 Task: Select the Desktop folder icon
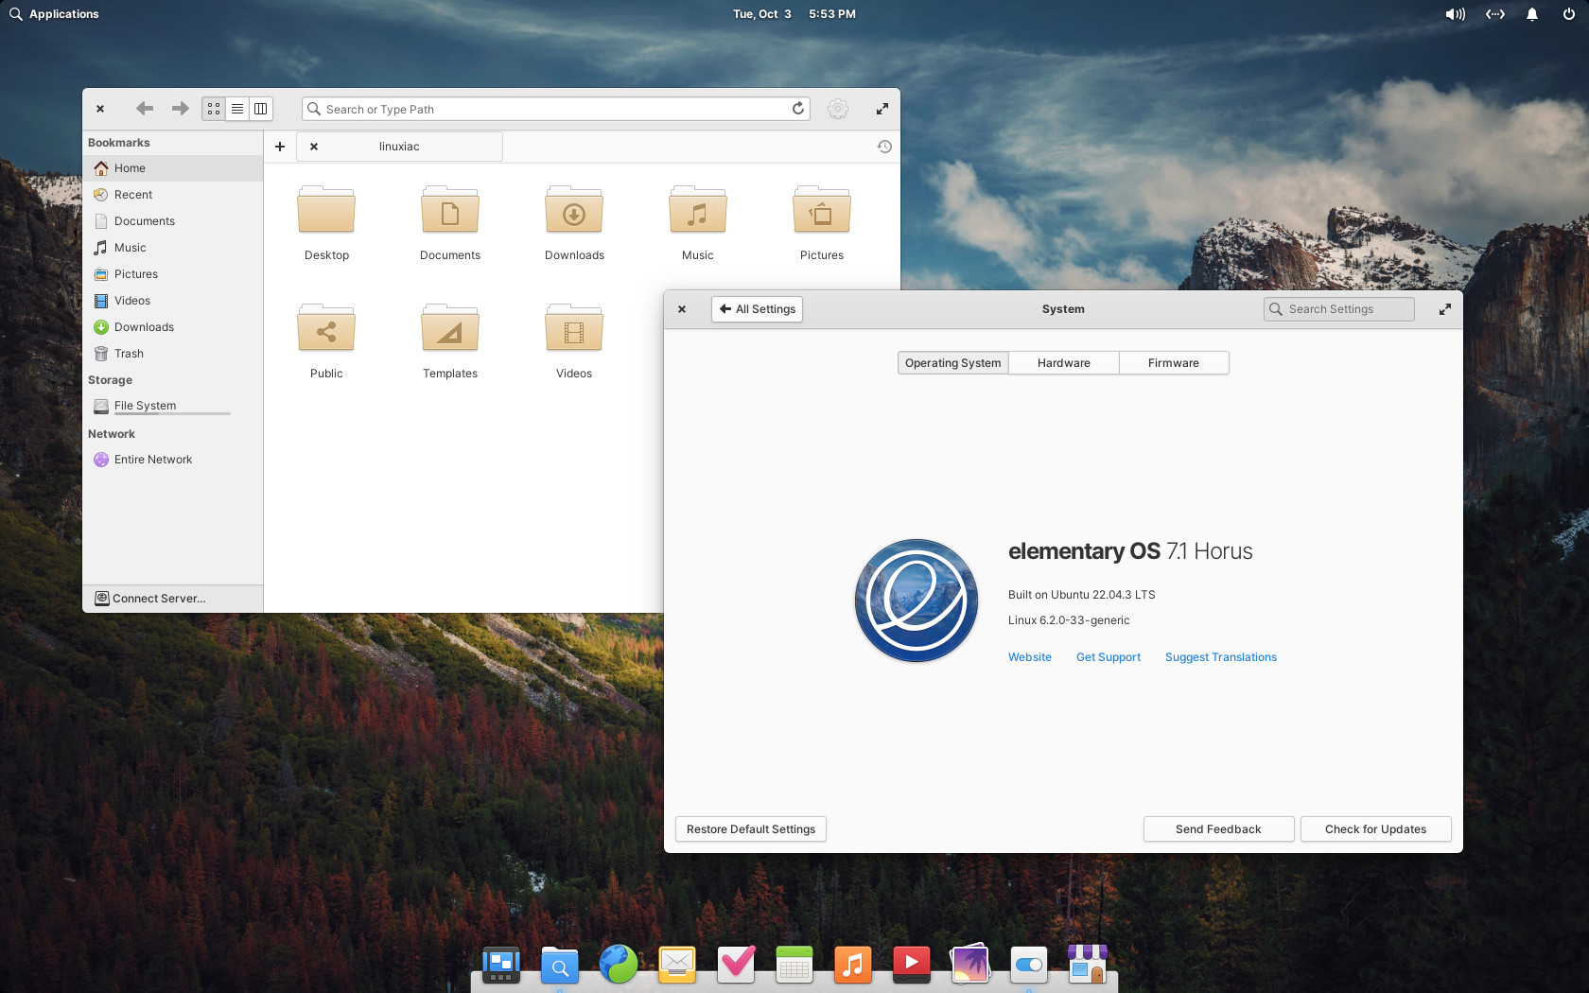point(326,211)
